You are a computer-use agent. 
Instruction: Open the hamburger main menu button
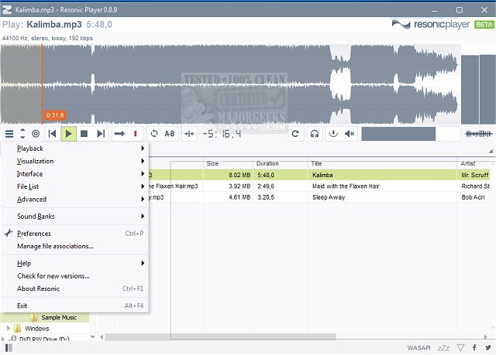(x=9, y=134)
